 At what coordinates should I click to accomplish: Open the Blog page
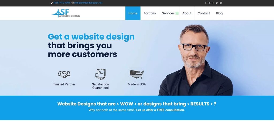(x=219, y=13)
